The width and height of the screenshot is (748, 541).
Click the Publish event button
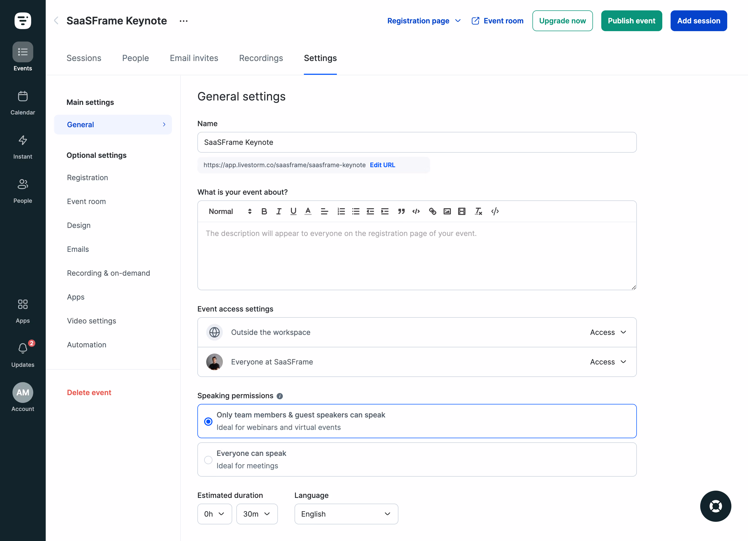[x=631, y=21]
